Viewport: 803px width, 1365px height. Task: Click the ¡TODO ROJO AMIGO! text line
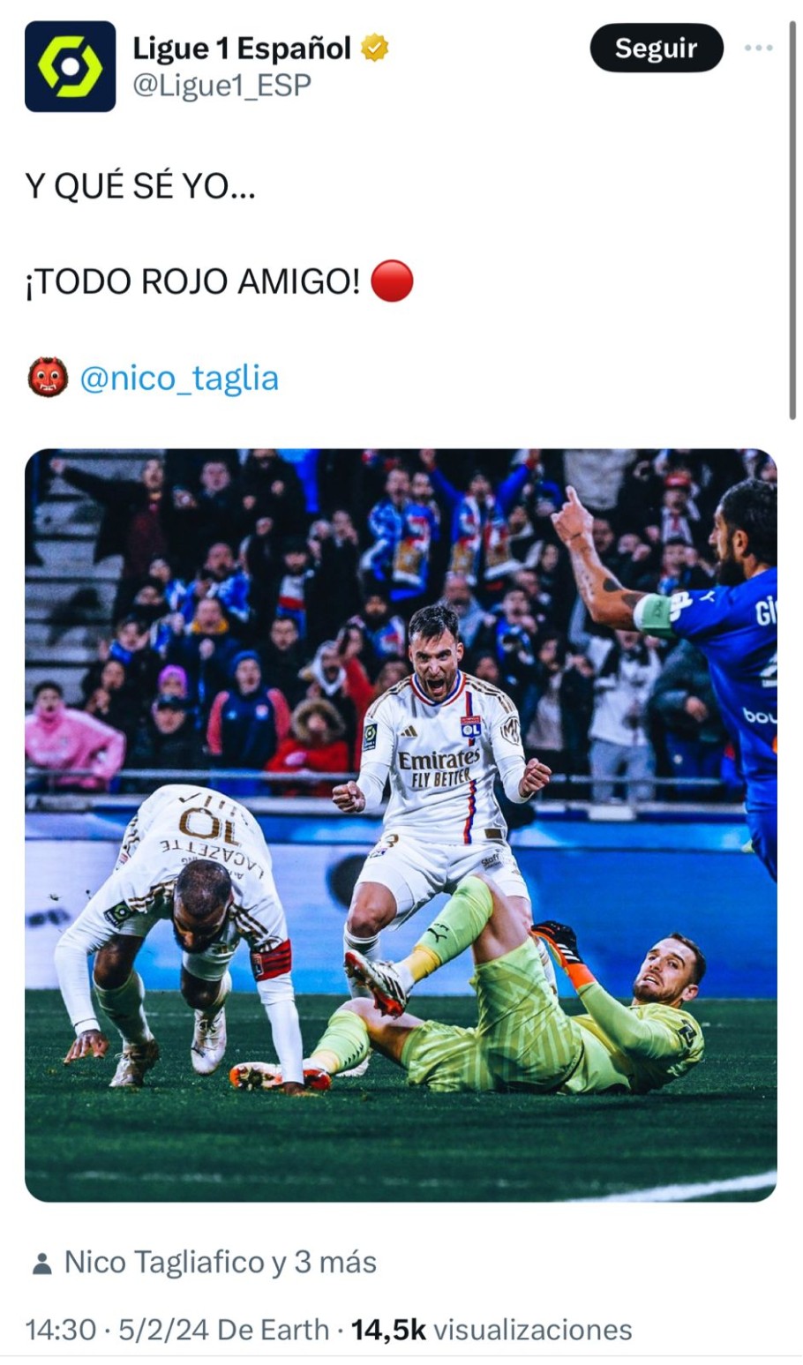pyautogui.click(x=192, y=281)
